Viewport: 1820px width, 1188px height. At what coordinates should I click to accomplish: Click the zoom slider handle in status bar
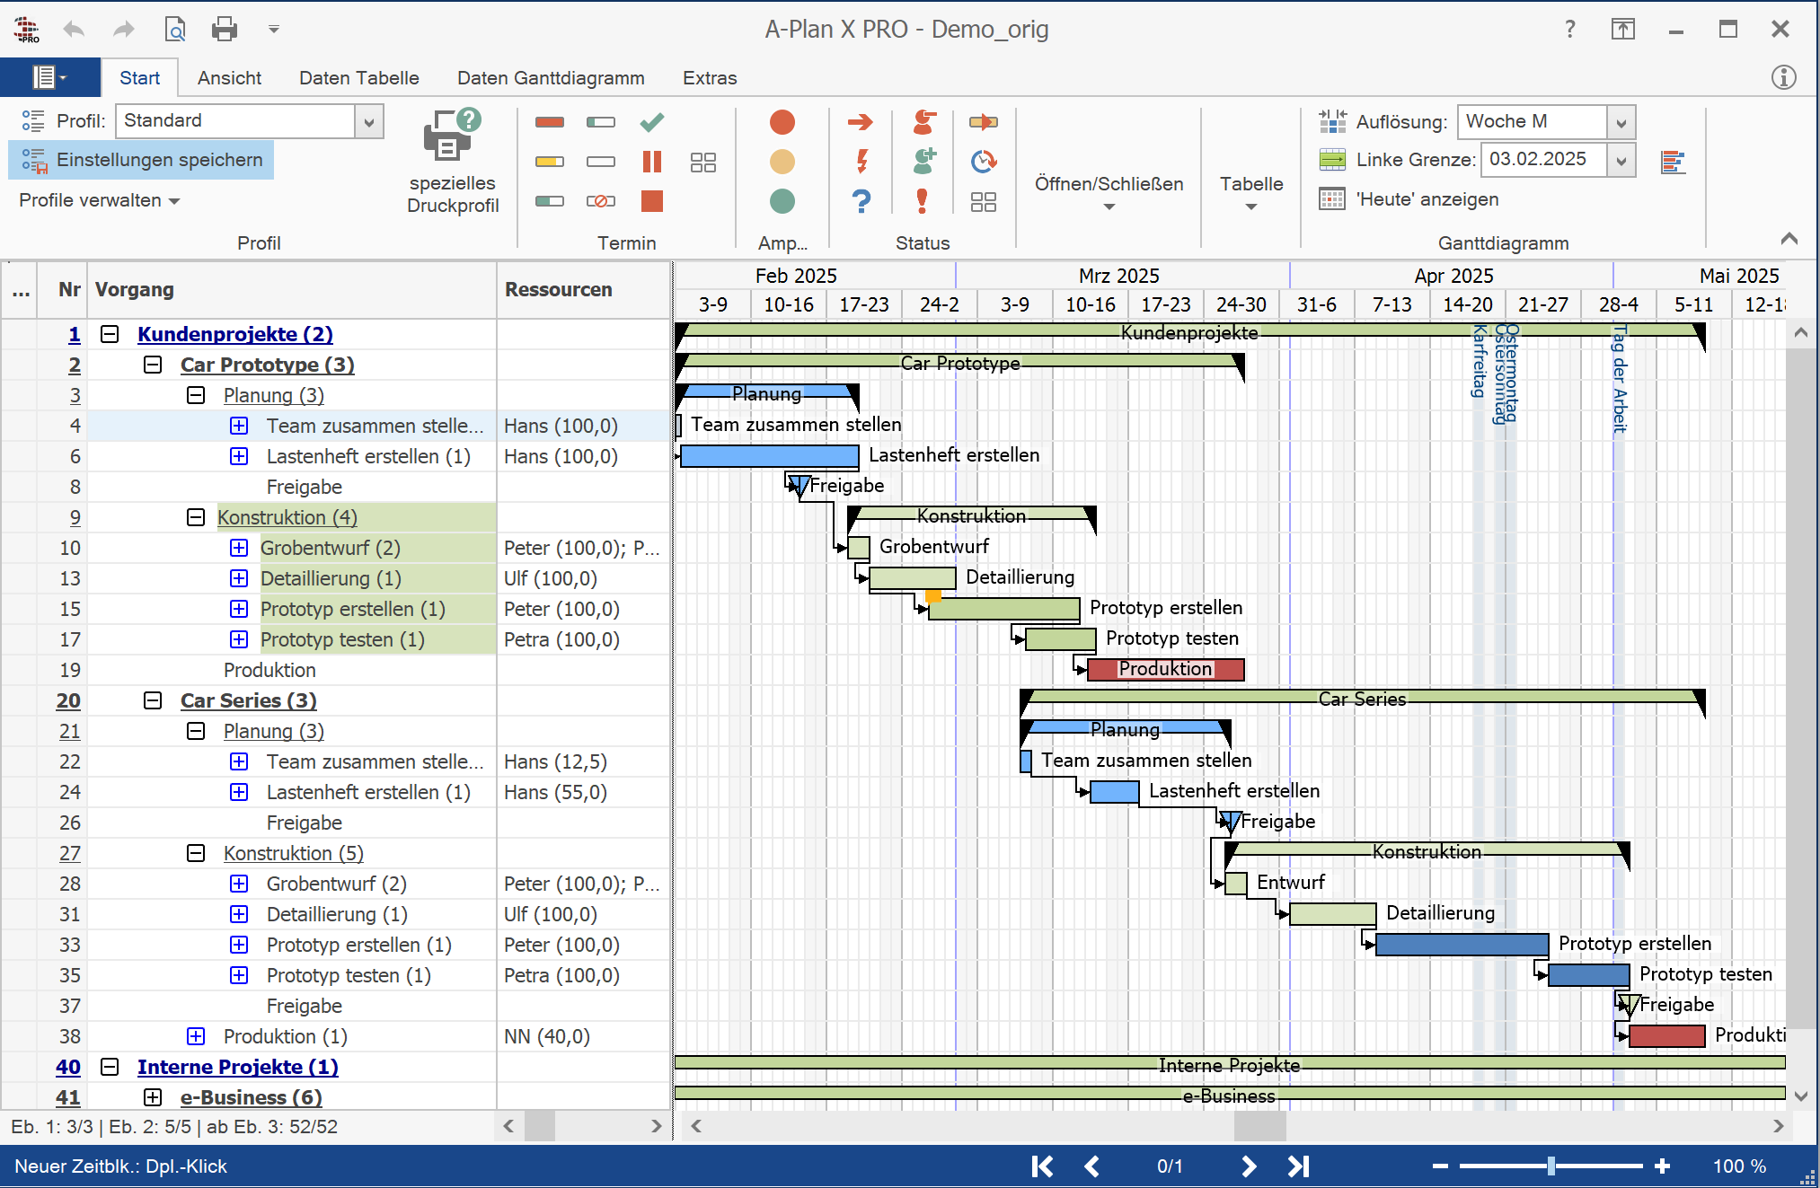(1551, 1166)
